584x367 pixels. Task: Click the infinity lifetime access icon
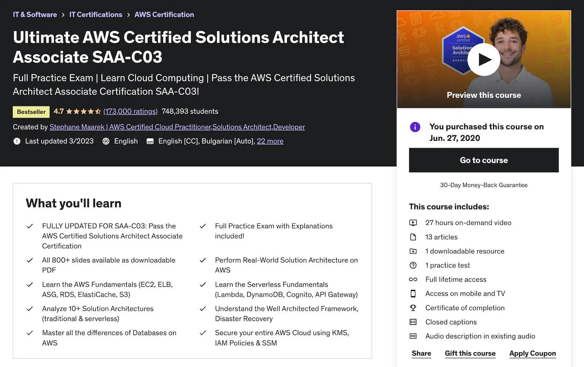tap(413, 280)
